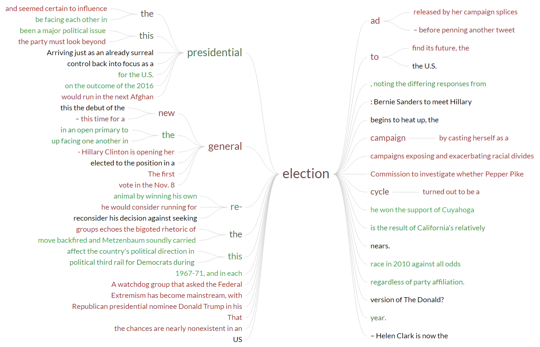Select phrase "race in 2010 against all odds"

click(x=415, y=264)
